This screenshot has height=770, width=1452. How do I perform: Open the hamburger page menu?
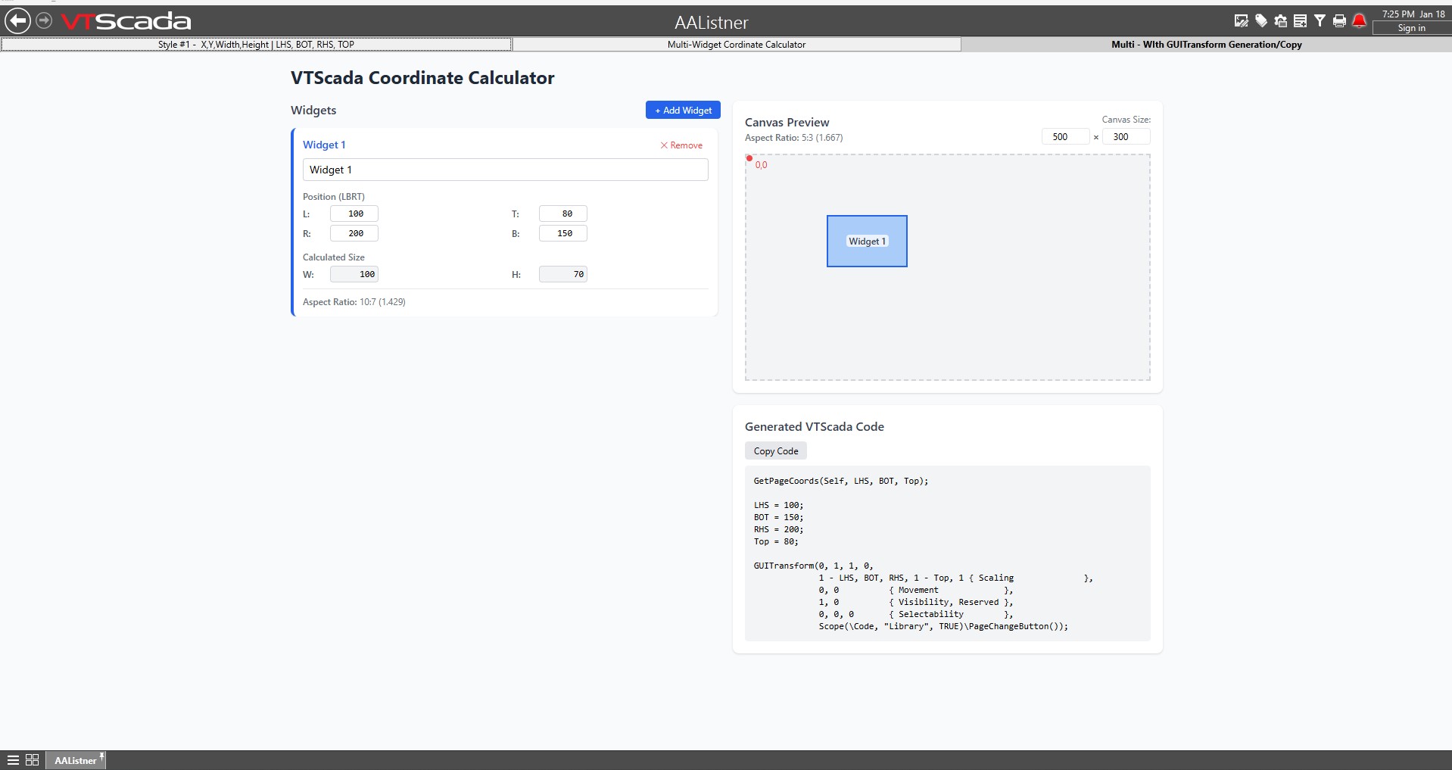tap(13, 760)
